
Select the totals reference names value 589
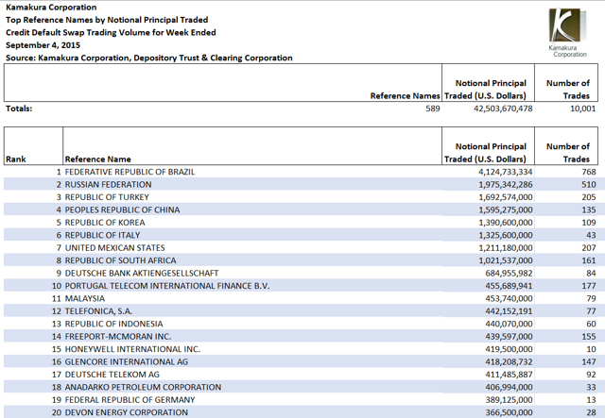[x=433, y=109]
